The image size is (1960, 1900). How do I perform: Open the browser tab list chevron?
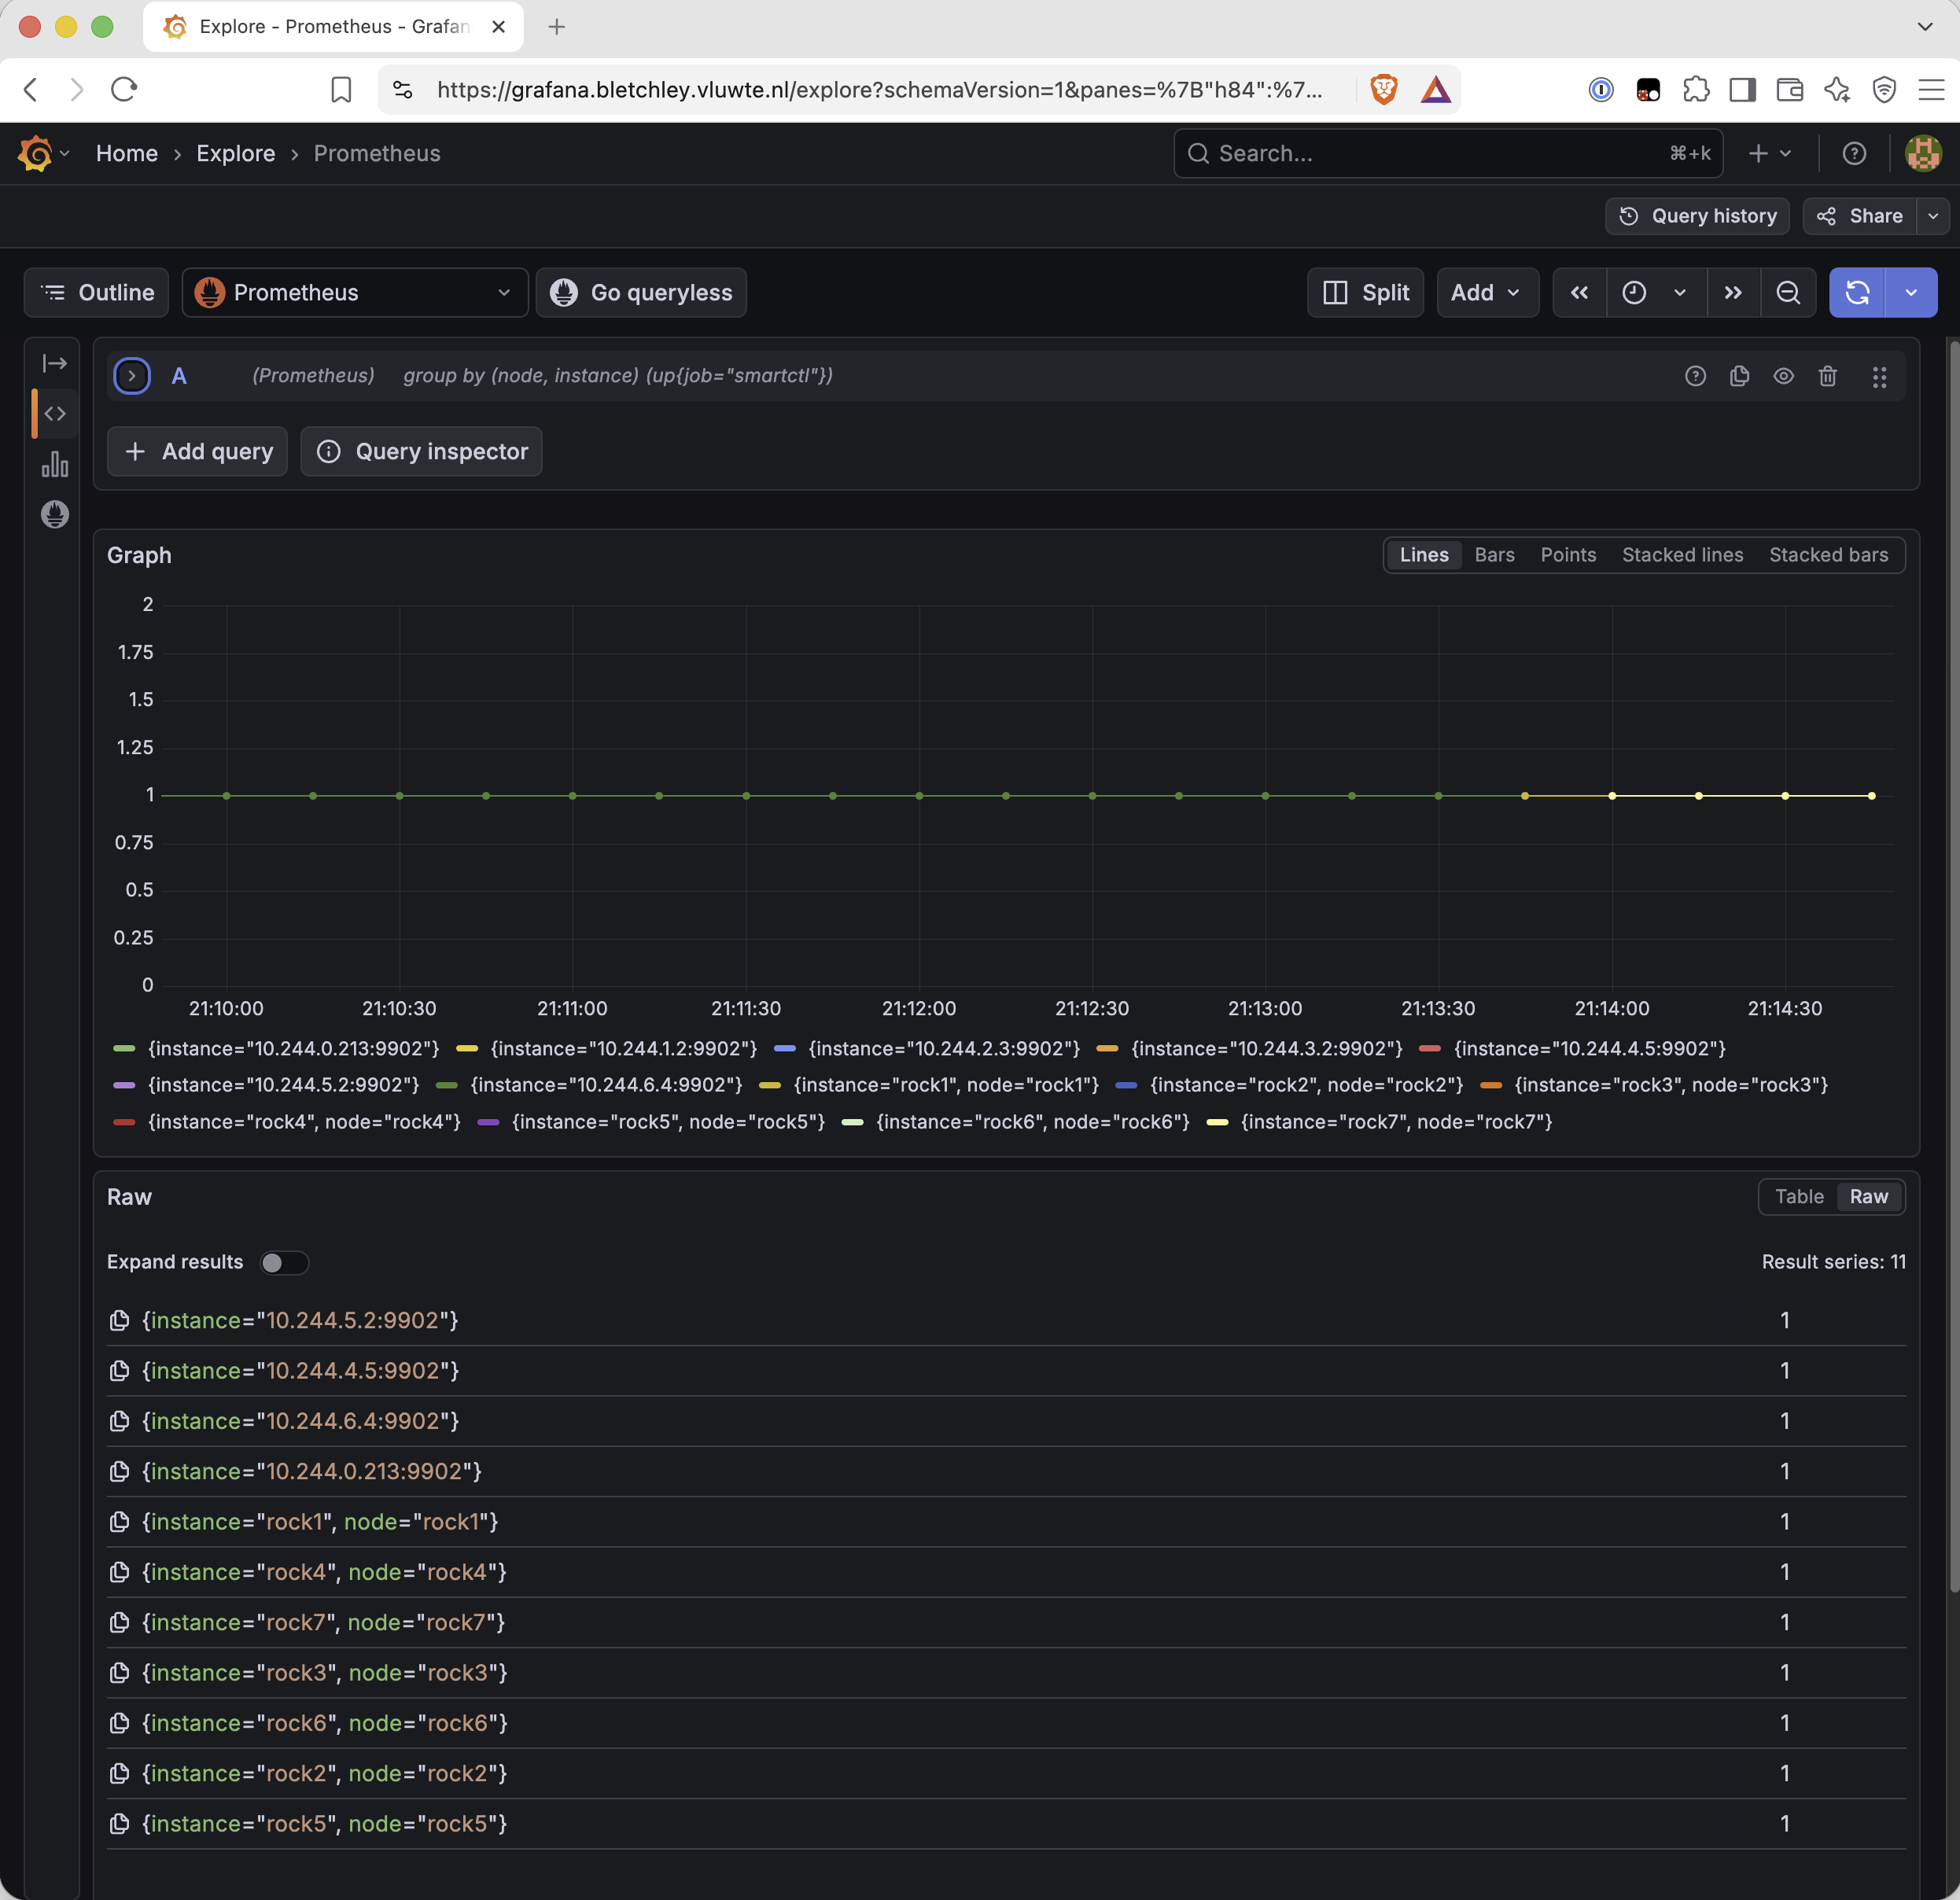[x=1925, y=27]
